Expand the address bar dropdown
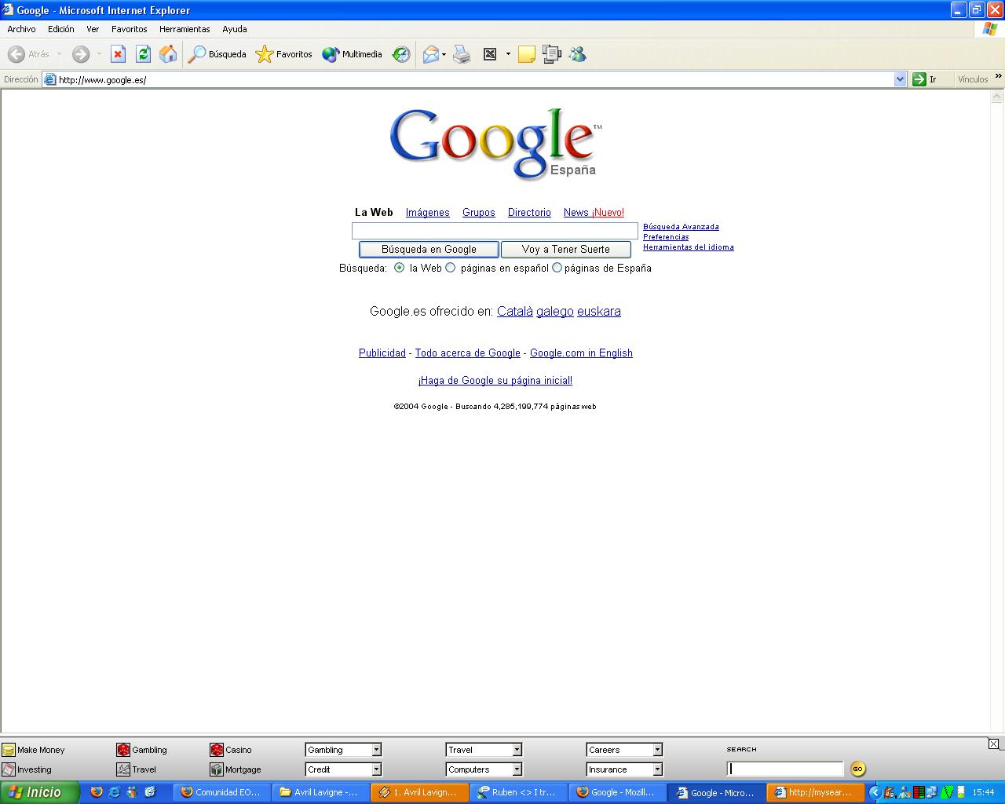The image size is (1005, 804). tap(900, 79)
